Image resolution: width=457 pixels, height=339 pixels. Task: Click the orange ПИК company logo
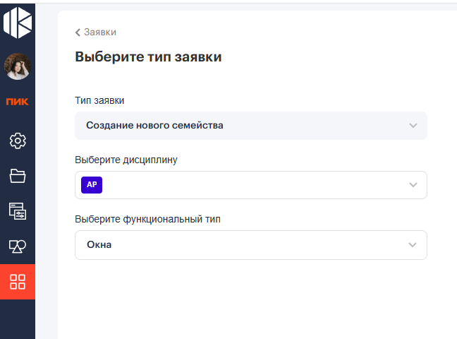pos(18,102)
